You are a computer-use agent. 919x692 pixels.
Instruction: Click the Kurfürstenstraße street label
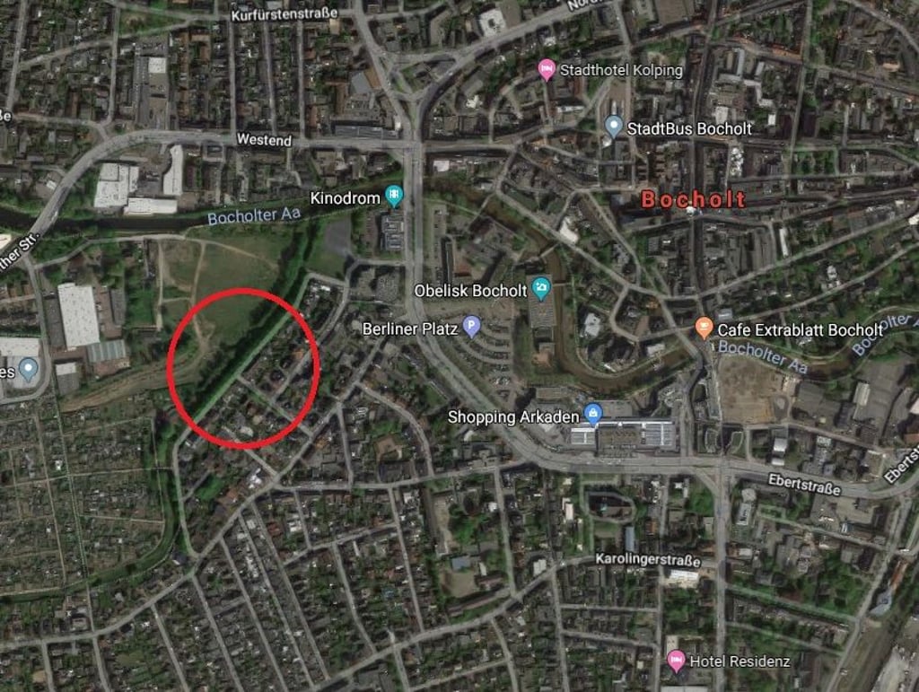coord(284,14)
